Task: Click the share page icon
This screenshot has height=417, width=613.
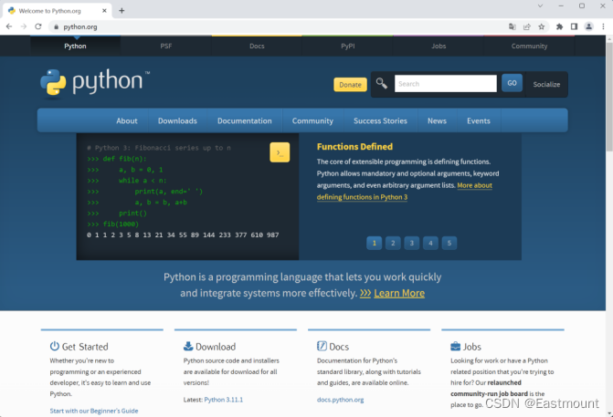Action: tap(526, 26)
